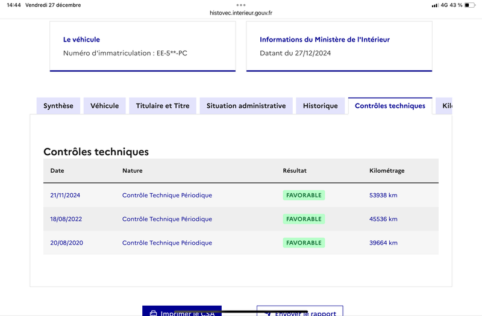
Task: Tap the 14:44 clock in status bar
Action: (14, 5)
